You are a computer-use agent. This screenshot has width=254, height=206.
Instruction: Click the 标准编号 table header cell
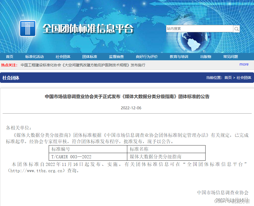click(x=88, y=149)
